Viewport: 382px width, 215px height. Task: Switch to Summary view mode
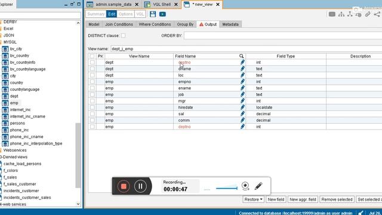click(95, 14)
